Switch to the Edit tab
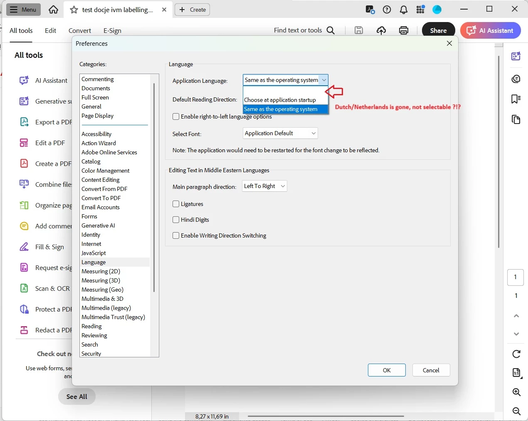 pyautogui.click(x=50, y=30)
